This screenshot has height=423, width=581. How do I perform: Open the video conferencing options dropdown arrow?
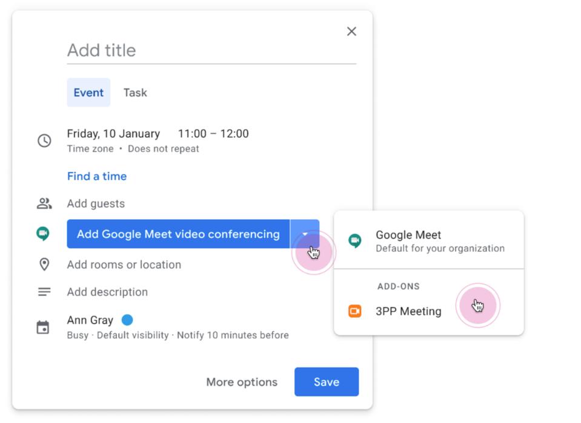tap(305, 234)
